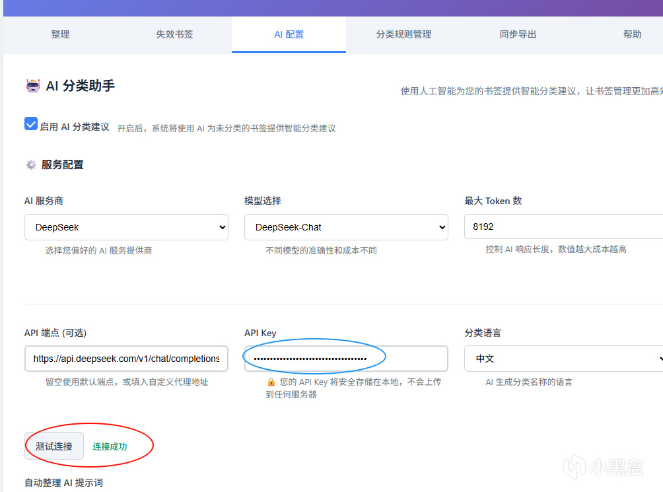Screen dimensions: 663x492
Task: Open the 整理 tab
Action: [x=60, y=34]
